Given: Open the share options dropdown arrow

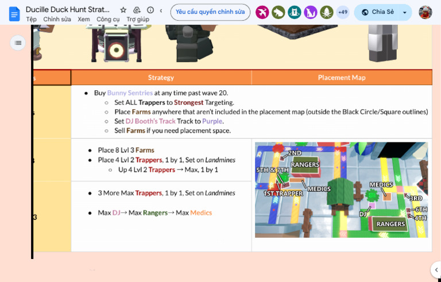Looking at the screenshot, I should tap(405, 12).
